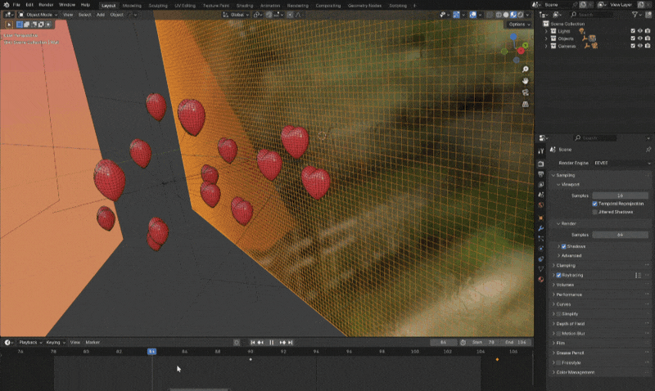655x391 pixels.
Task: Toggle camera view icon in viewport
Action: (x=525, y=92)
